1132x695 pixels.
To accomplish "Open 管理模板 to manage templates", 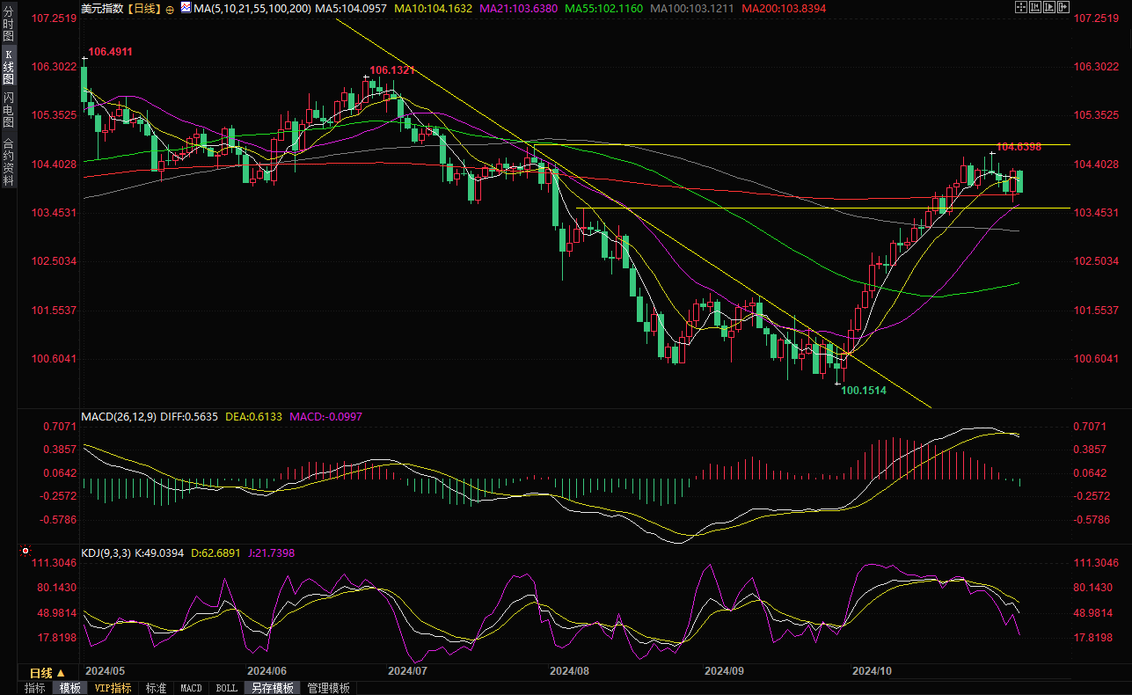I will (x=328, y=688).
